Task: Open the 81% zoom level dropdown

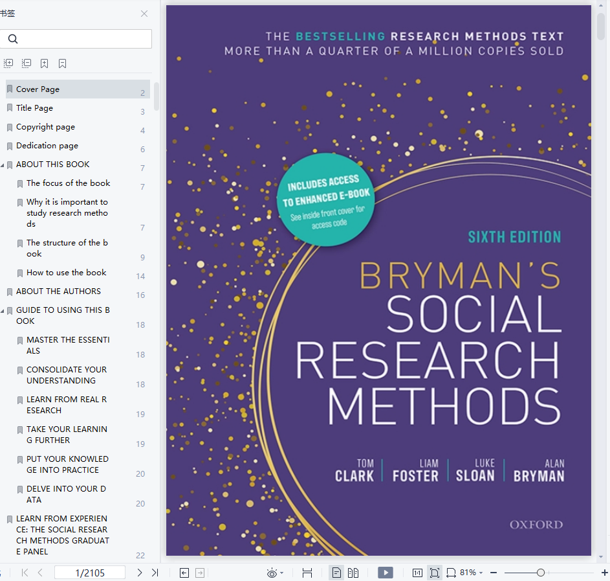Action: click(x=471, y=573)
